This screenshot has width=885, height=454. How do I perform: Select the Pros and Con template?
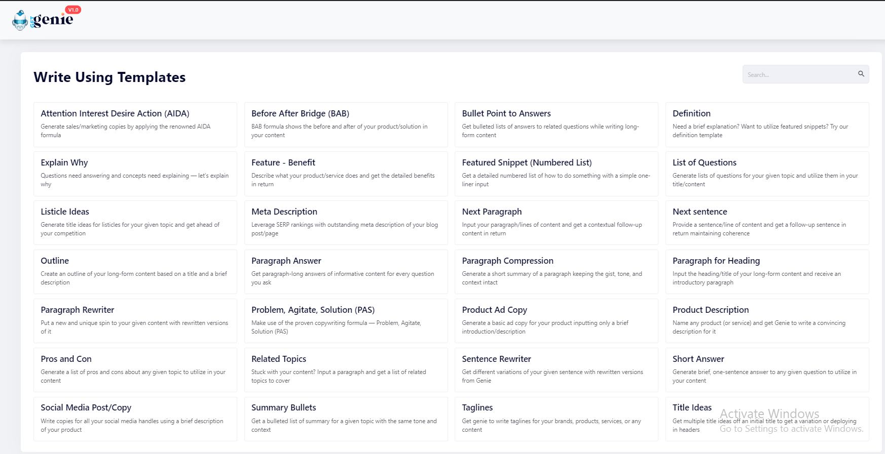(135, 370)
